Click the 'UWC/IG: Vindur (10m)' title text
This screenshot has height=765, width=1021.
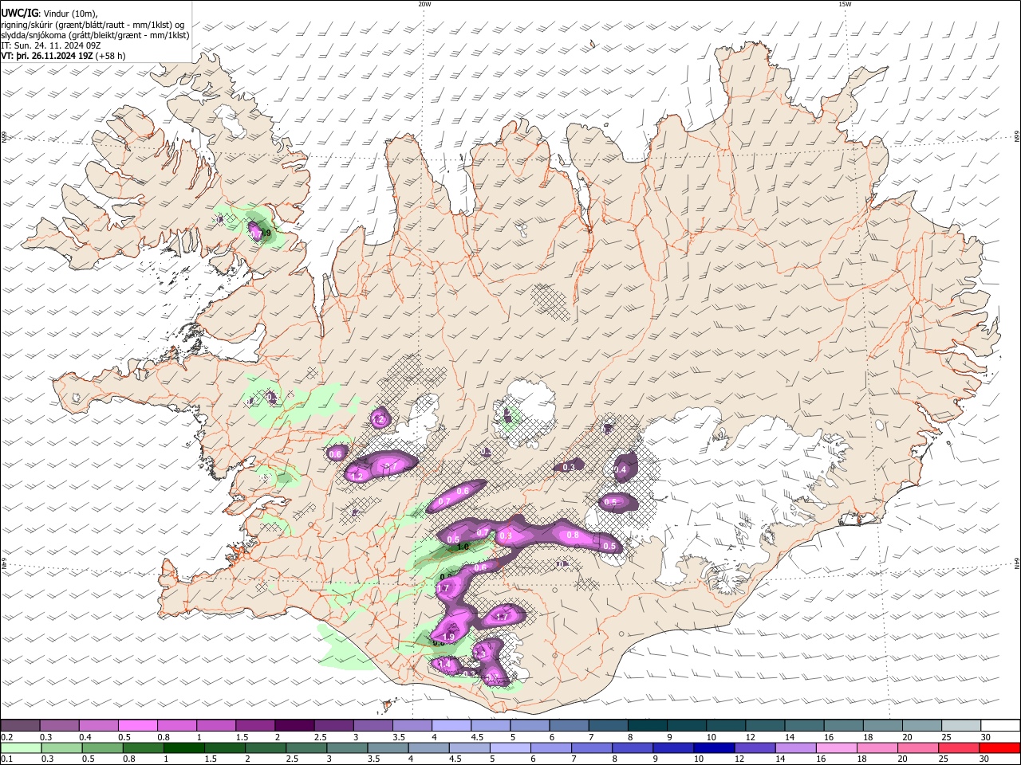(x=49, y=14)
